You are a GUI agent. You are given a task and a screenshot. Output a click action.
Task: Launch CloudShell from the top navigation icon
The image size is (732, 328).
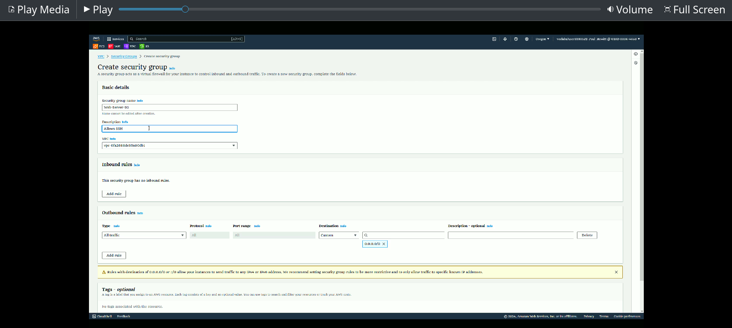point(494,39)
